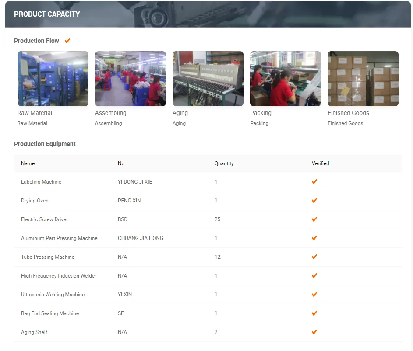Image resolution: width=413 pixels, height=351 pixels.
Task: Click the Quantity column header
Action: [224, 163]
